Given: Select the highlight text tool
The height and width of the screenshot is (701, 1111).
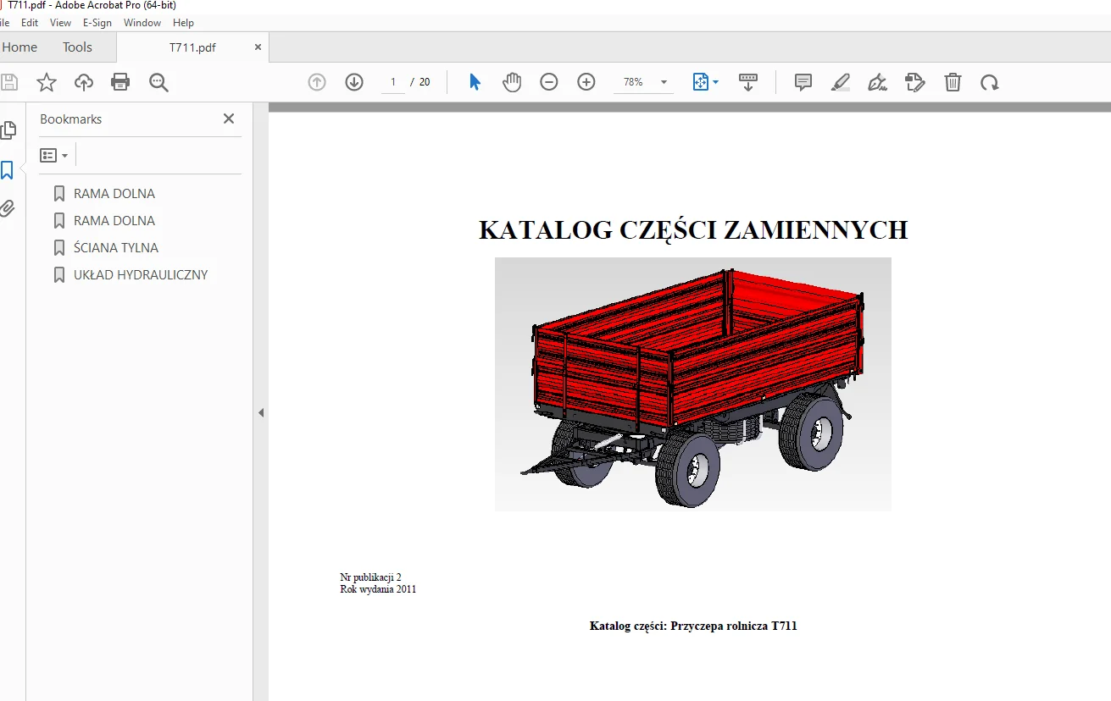Looking at the screenshot, I should (x=840, y=82).
